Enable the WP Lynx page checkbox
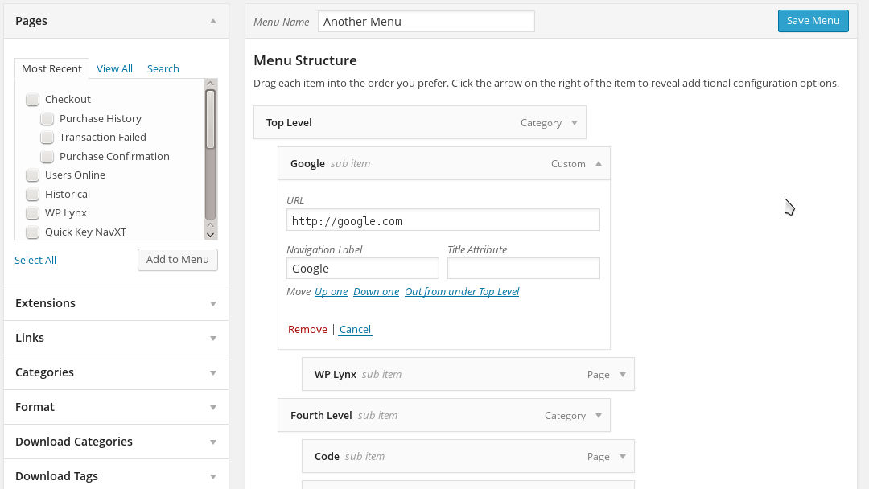Image resolution: width=869 pixels, height=489 pixels. point(33,213)
